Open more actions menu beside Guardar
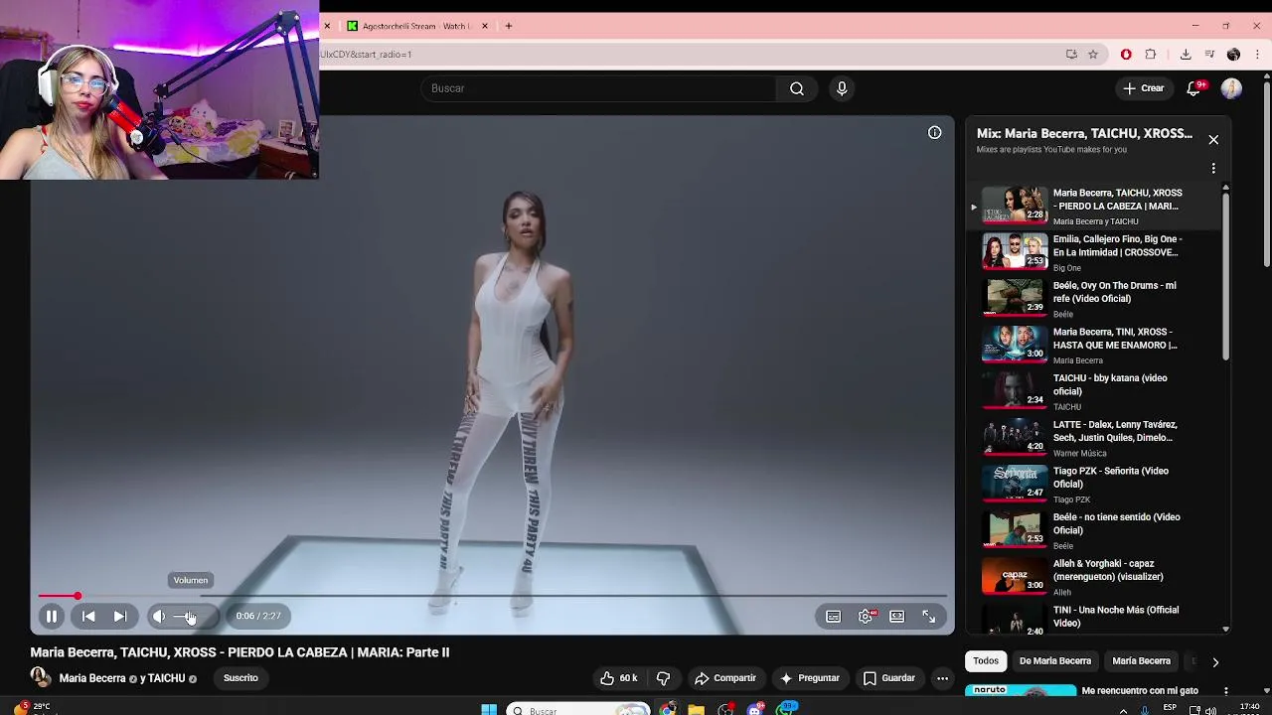The image size is (1272, 715). click(x=942, y=678)
